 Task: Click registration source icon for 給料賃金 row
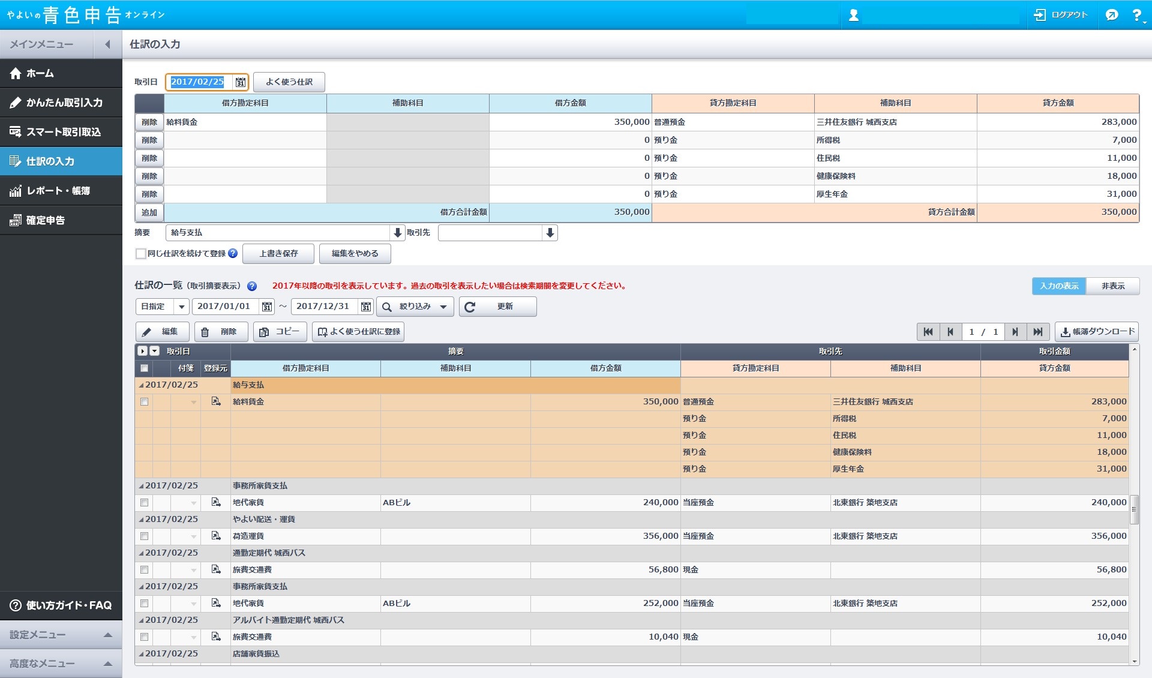(216, 401)
